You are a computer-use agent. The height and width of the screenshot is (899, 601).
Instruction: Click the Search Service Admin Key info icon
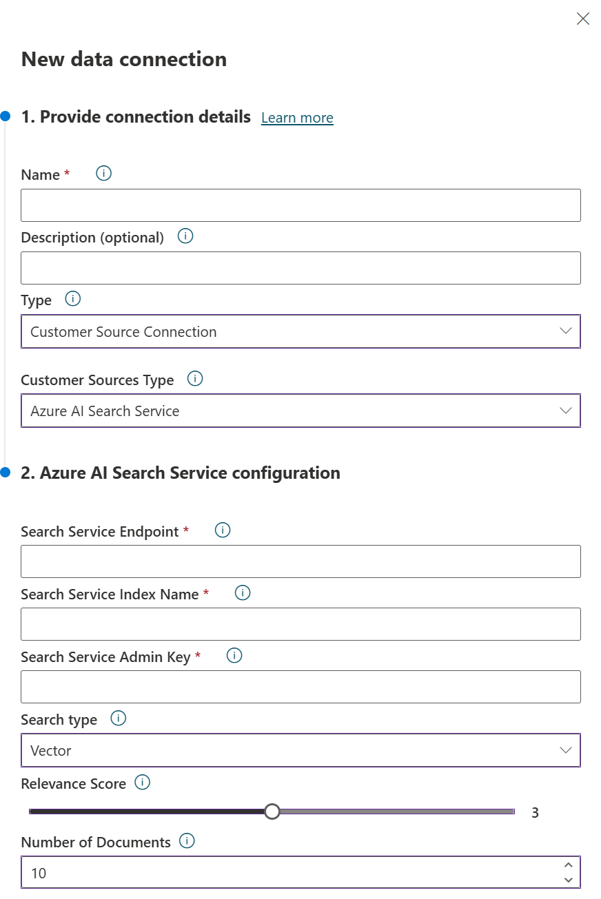pyautogui.click(x=234, y=655)
